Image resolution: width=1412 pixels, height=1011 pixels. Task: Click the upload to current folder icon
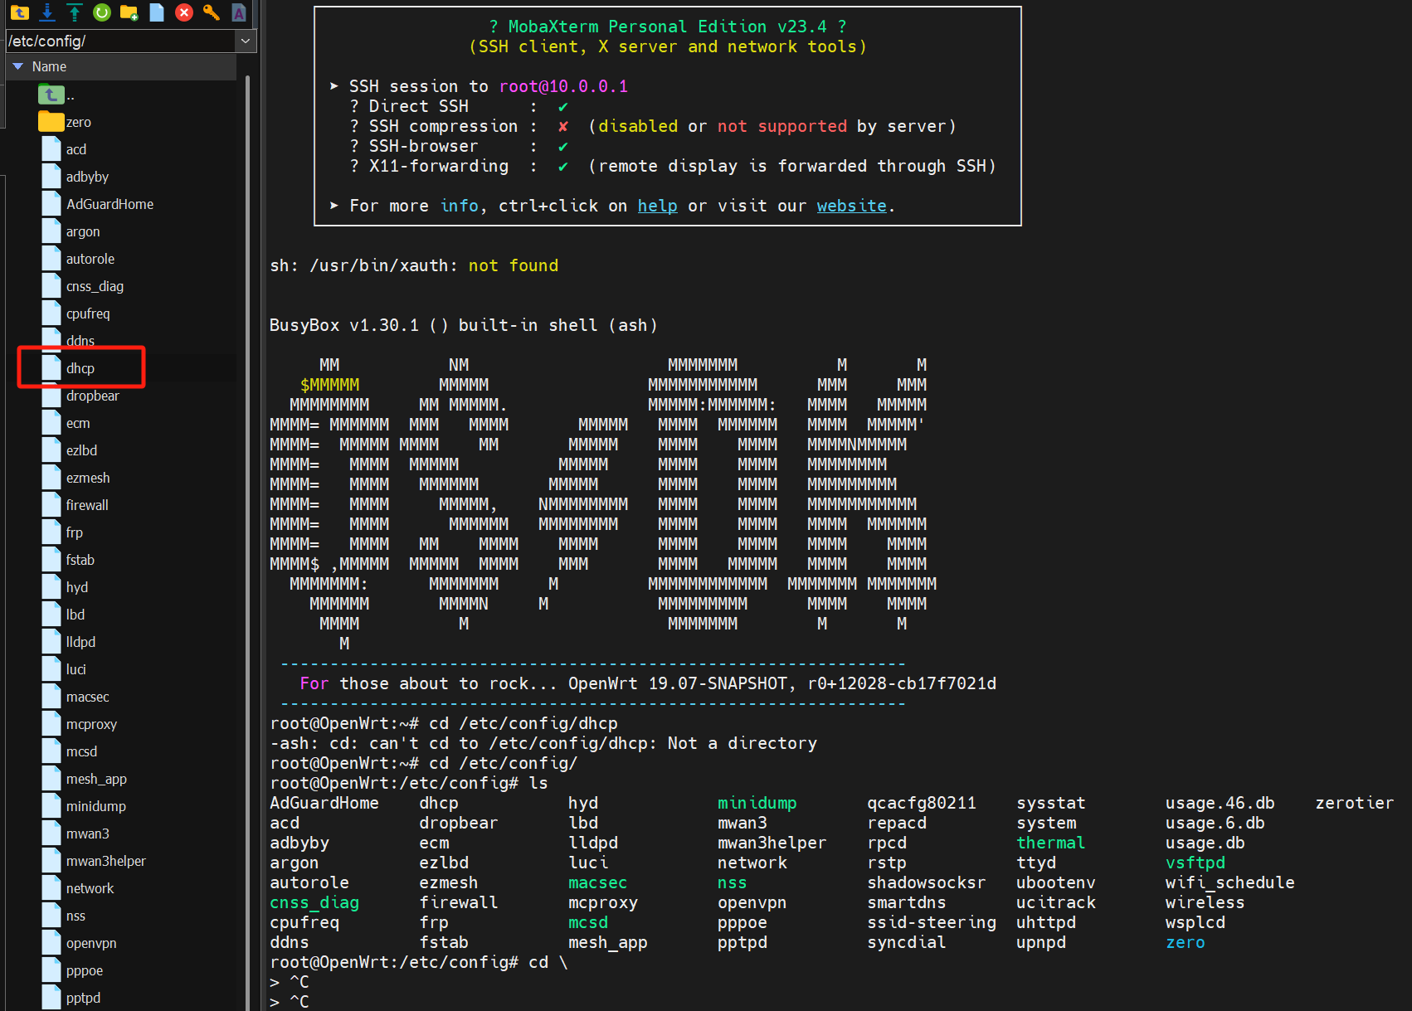(75, 12)
